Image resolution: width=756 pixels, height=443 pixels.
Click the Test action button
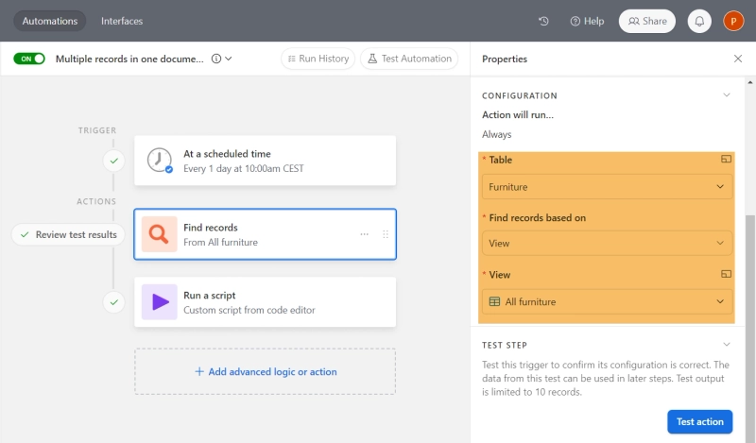699,422
